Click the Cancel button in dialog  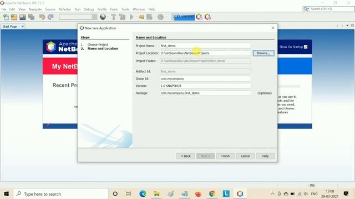[x=245, y=156]
